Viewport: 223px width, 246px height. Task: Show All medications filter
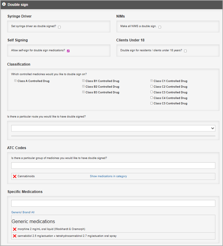(x=33, y=212)
